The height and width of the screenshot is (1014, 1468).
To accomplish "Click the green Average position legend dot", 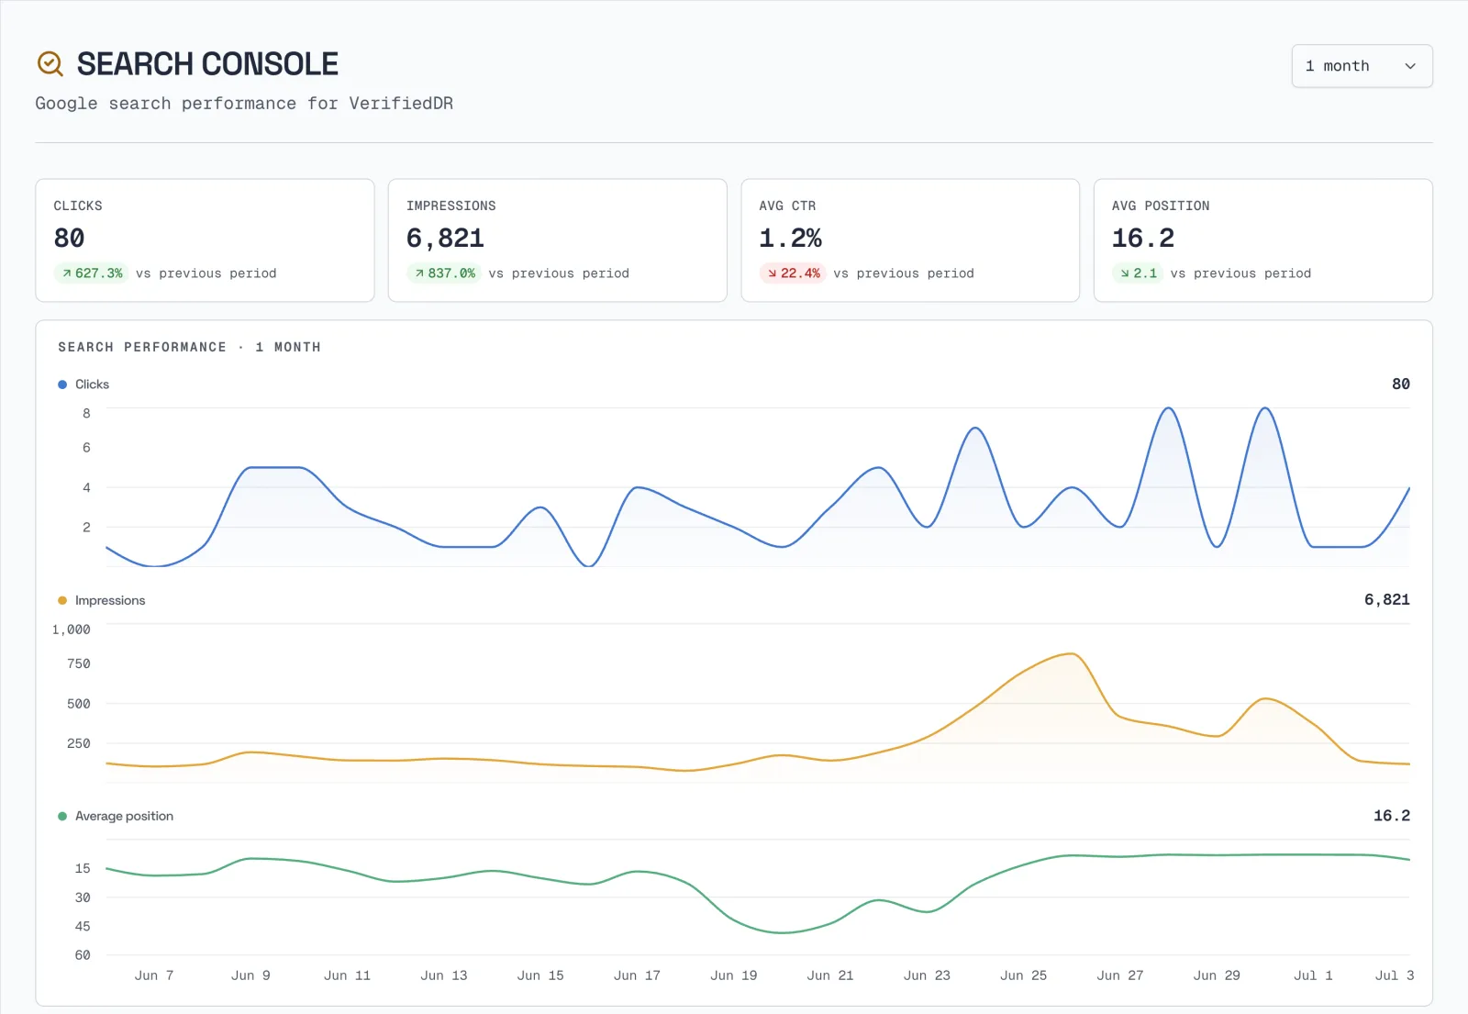I will (x=62, y=816).
